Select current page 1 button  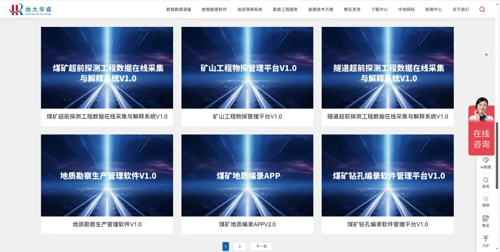pyautogui.click(x=225, y=246)
